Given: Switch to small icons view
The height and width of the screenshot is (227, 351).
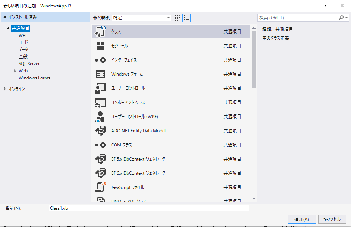Looking at the screenshot, I should tap(178, 18).
